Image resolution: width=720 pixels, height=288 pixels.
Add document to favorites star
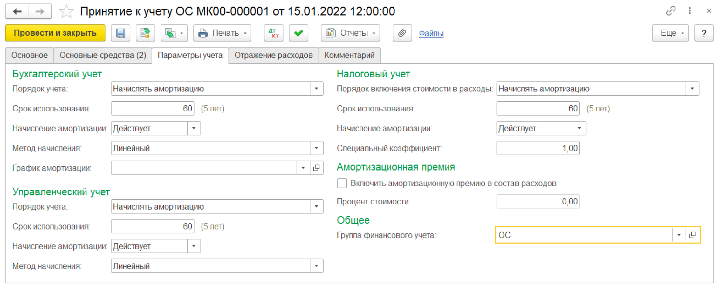[x=66, y=12]
